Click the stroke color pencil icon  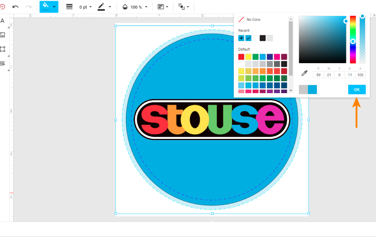click(x=101, y=7)
